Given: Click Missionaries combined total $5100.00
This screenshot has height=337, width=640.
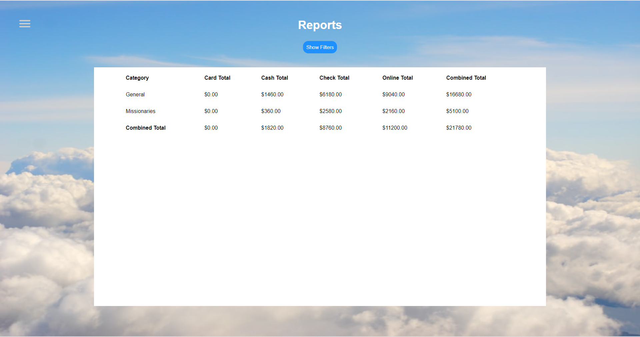Looking at the screenshot, I should [457, 111].
